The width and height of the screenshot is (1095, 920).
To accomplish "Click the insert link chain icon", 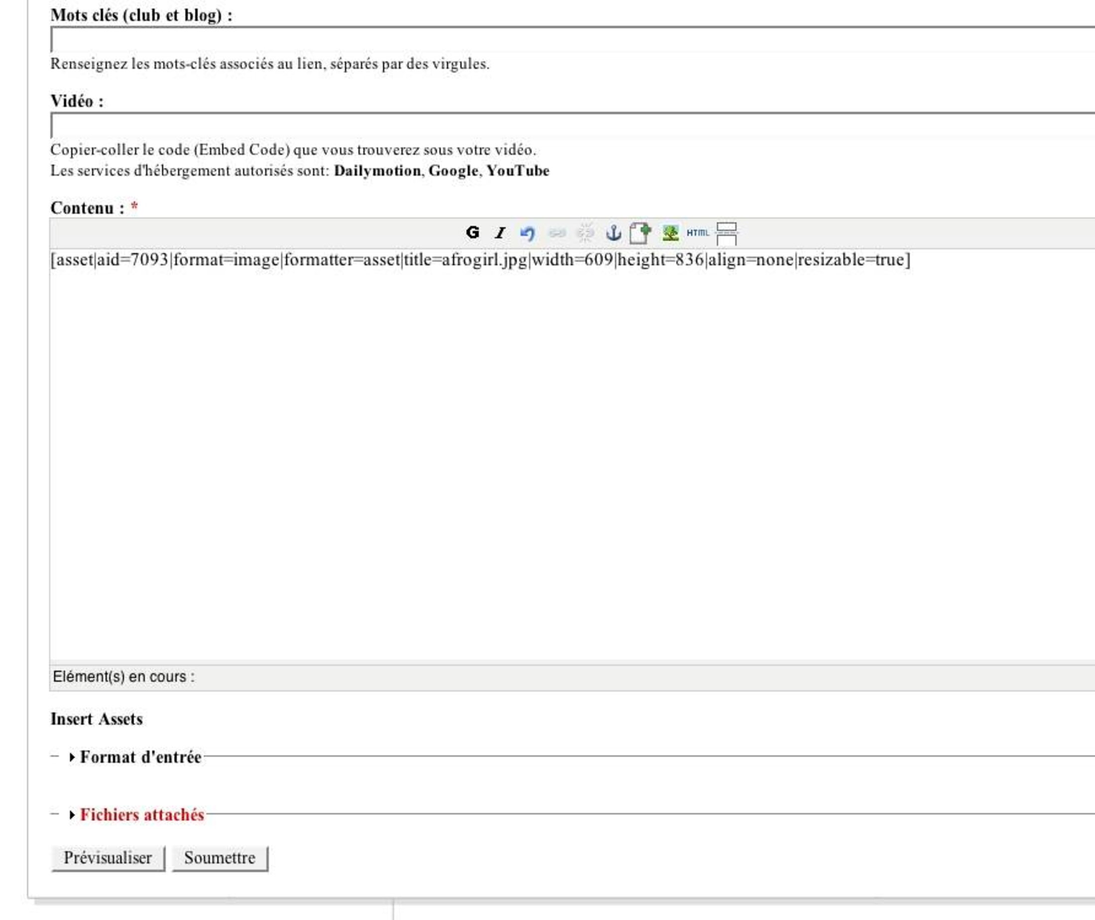I will pos(557,233).
